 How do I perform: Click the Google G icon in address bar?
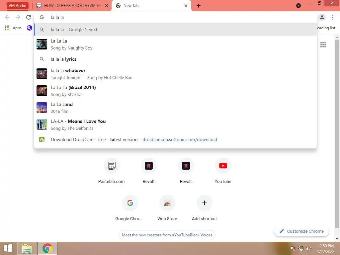pos(42,17)
